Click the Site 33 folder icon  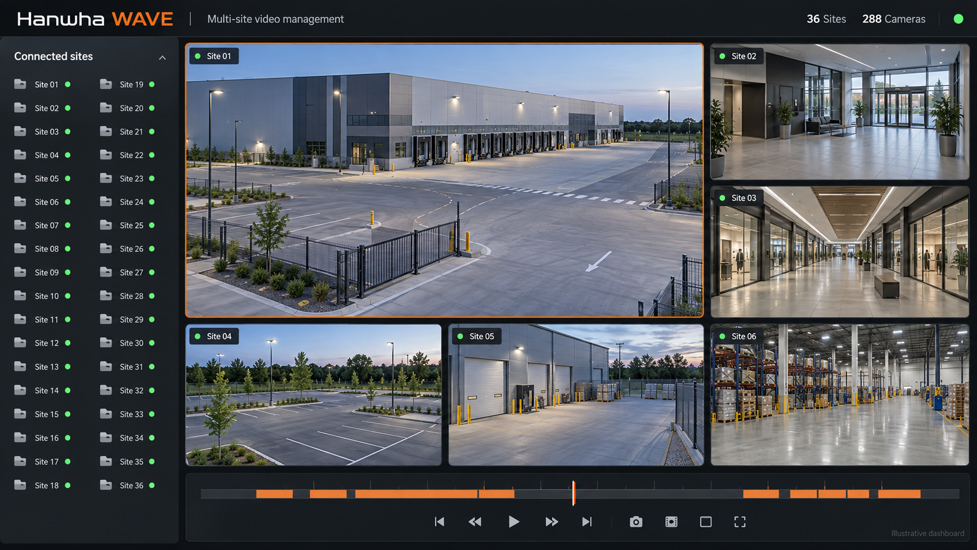point(106,414)
